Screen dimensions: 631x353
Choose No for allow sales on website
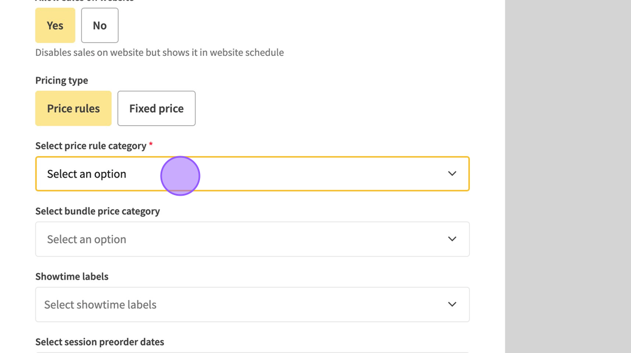[100, 25]
